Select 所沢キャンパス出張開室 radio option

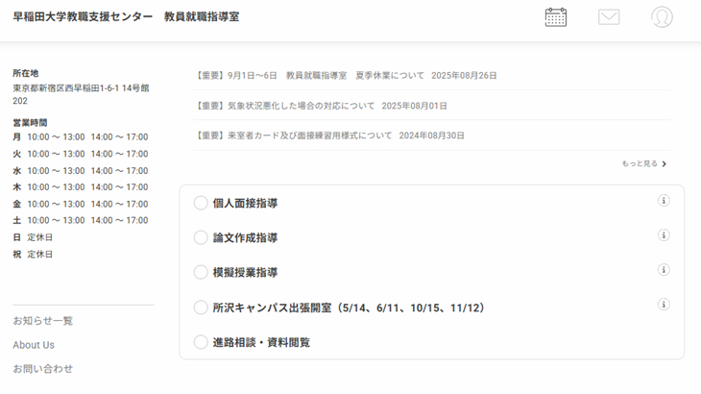click(201, 308)
